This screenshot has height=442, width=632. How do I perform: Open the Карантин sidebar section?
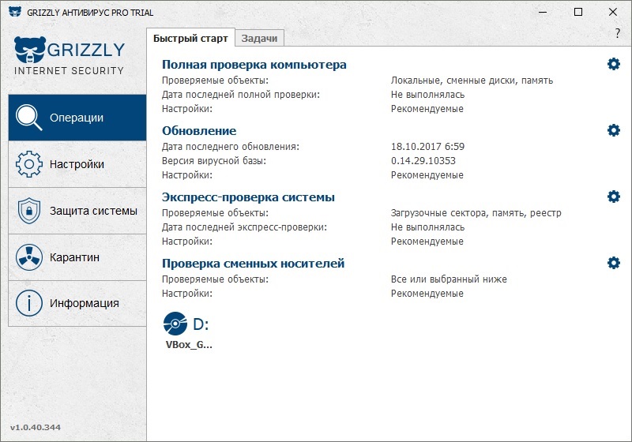[77, 257]
